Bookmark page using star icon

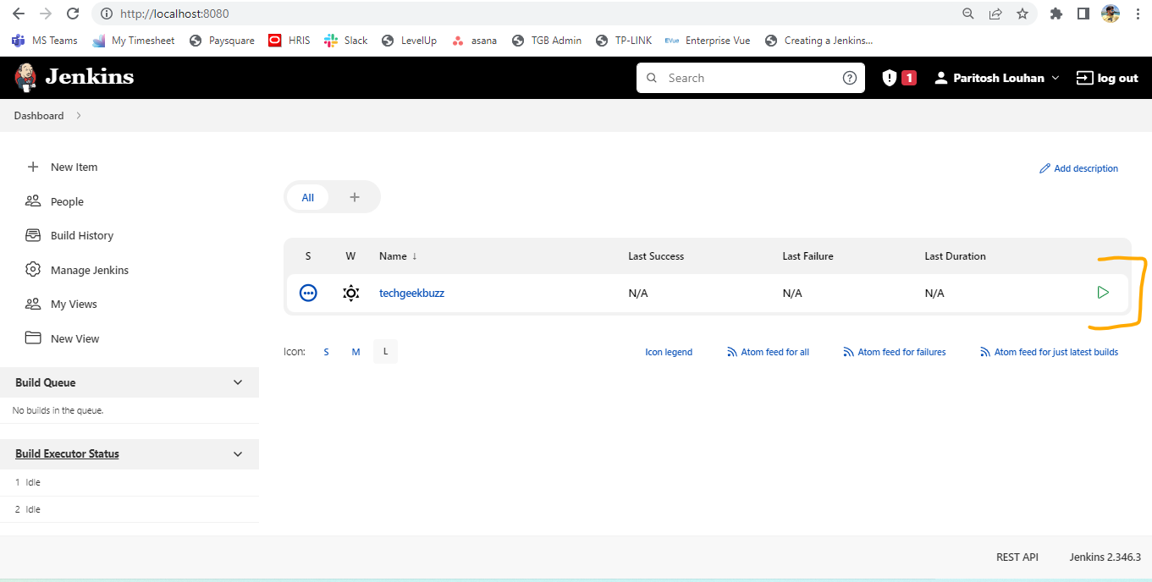pos(1022,14)
